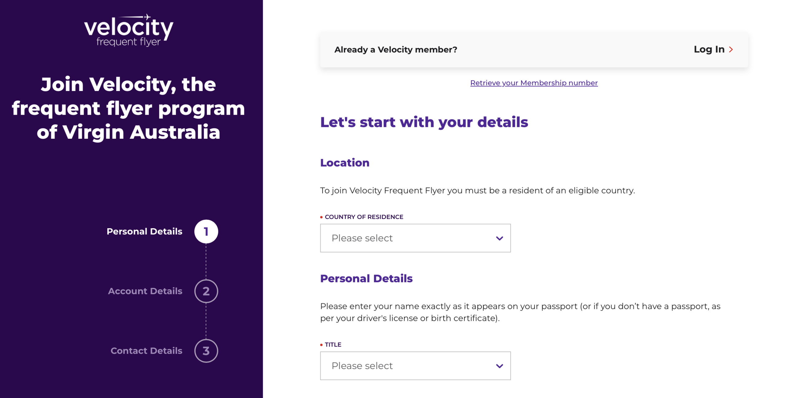
Task: Click the purple Personal Details section heading
Action: (366, 278)
